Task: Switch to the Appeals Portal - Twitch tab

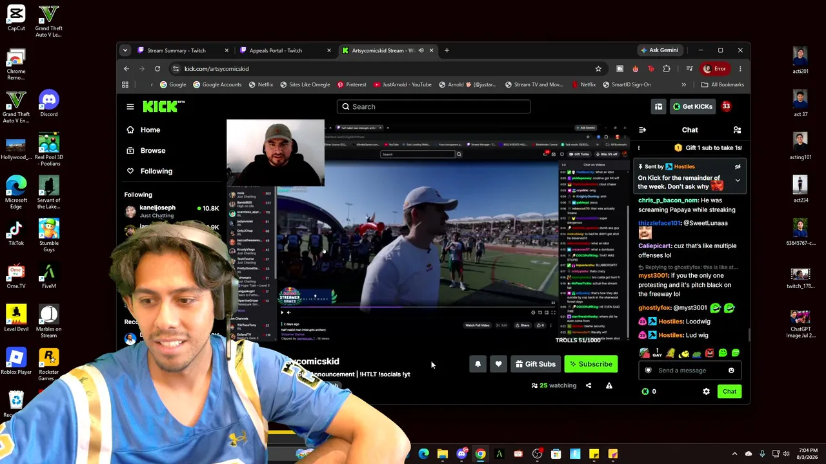Action: [276, 50]
